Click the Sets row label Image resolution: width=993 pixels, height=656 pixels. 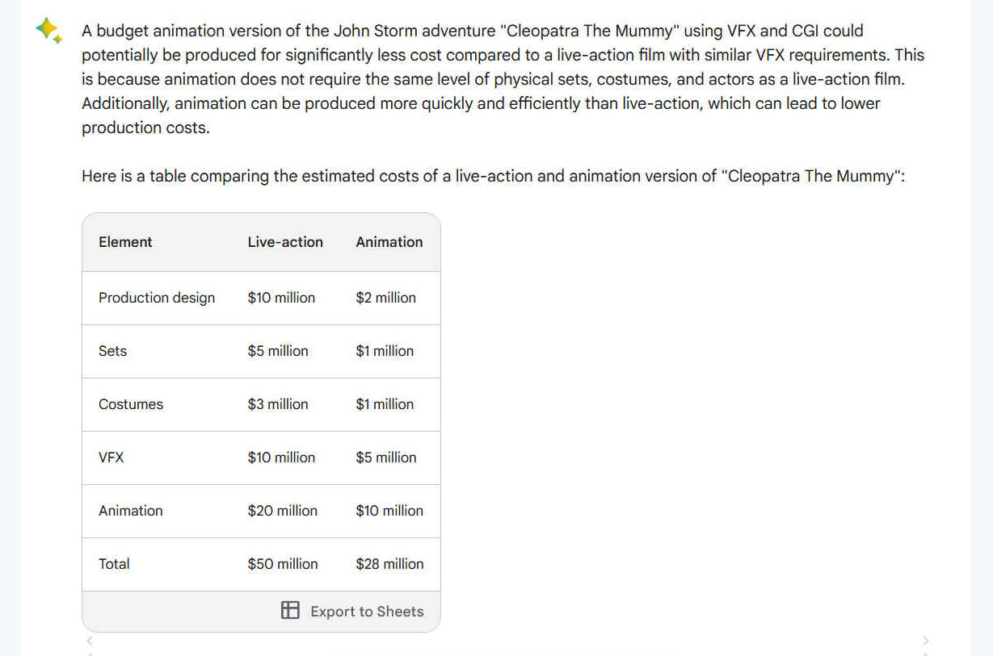point(112,351)
